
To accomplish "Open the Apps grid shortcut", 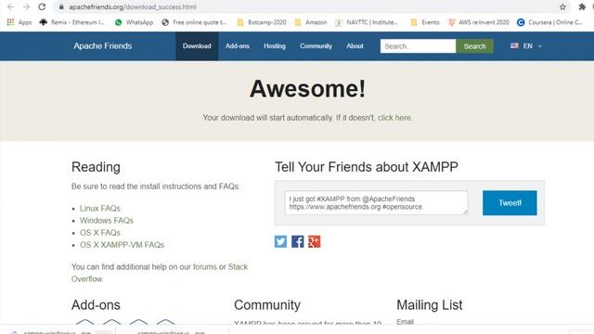I will tap(19, 22).
